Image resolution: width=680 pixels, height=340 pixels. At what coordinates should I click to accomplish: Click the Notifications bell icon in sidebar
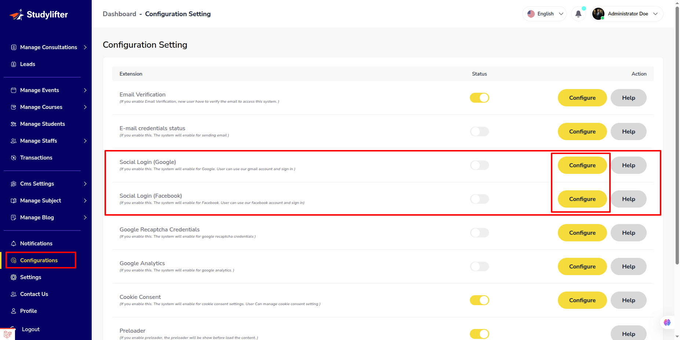(14, 244)
